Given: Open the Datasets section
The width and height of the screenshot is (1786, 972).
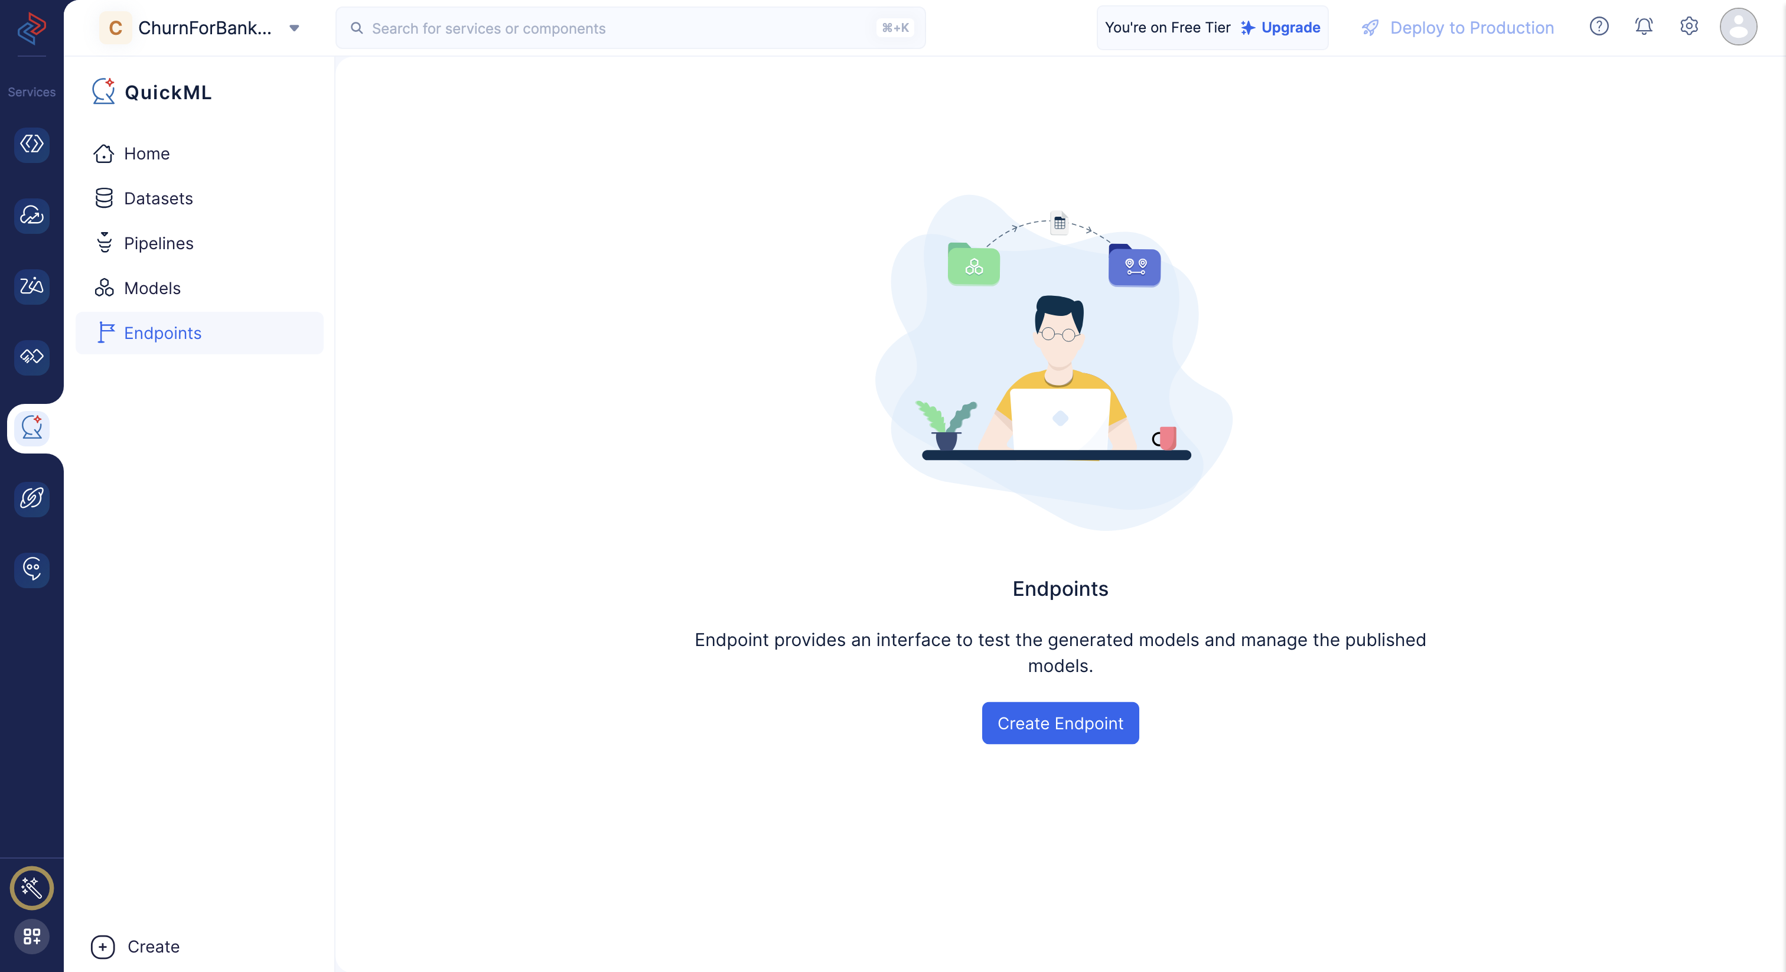Looking at the screenshot, I should pyautogui.click(x=158, y=197).
